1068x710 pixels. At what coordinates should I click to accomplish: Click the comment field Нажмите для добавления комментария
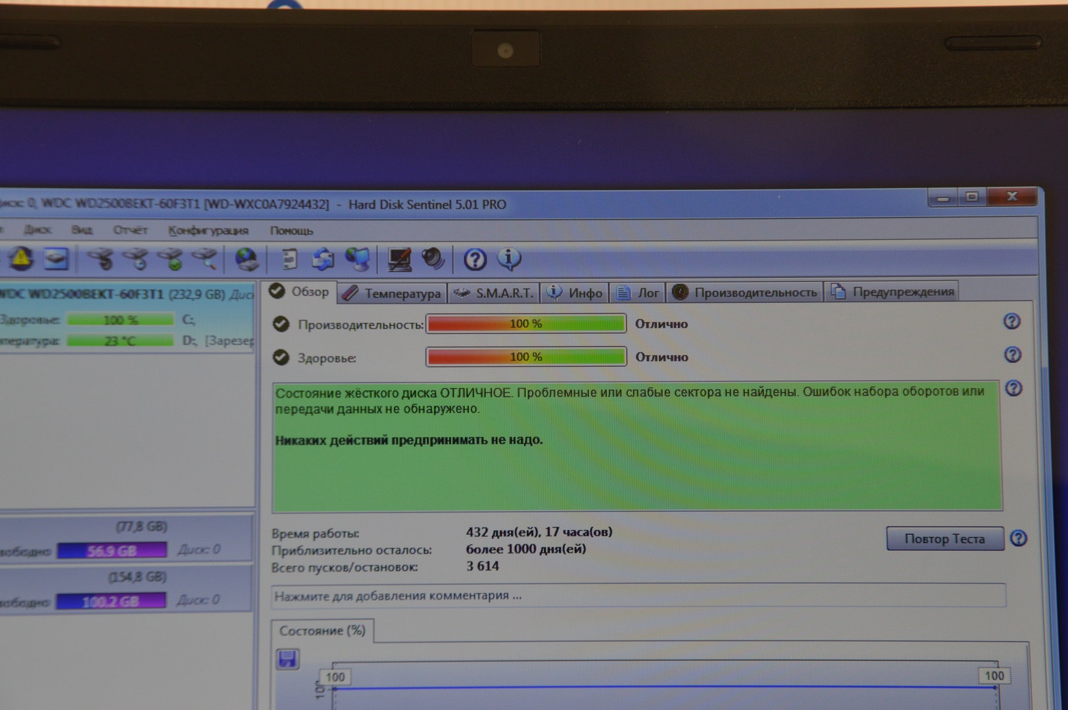(x=638, y=596)
